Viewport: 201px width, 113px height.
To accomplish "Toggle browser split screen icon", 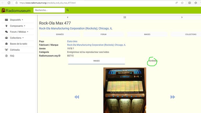I will [189, 3].
